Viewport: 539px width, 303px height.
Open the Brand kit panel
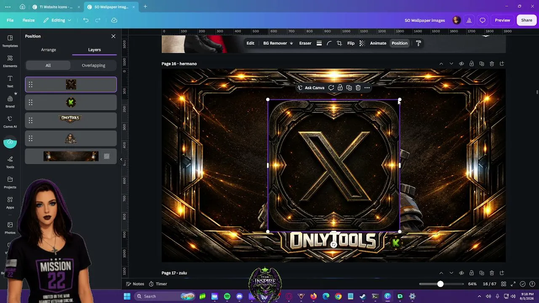point(10,101)
